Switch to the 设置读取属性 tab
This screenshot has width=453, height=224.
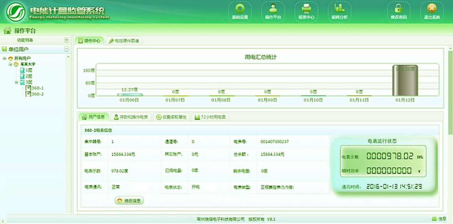coord(171,117)
